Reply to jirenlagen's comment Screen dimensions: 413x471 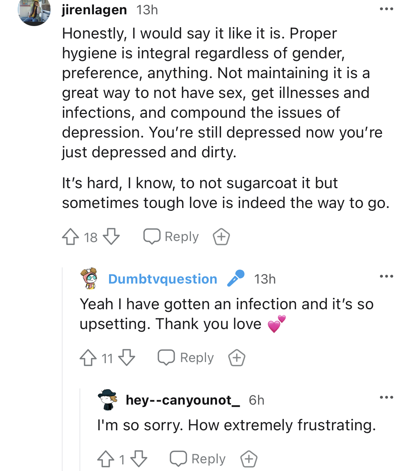coord(171,237)
